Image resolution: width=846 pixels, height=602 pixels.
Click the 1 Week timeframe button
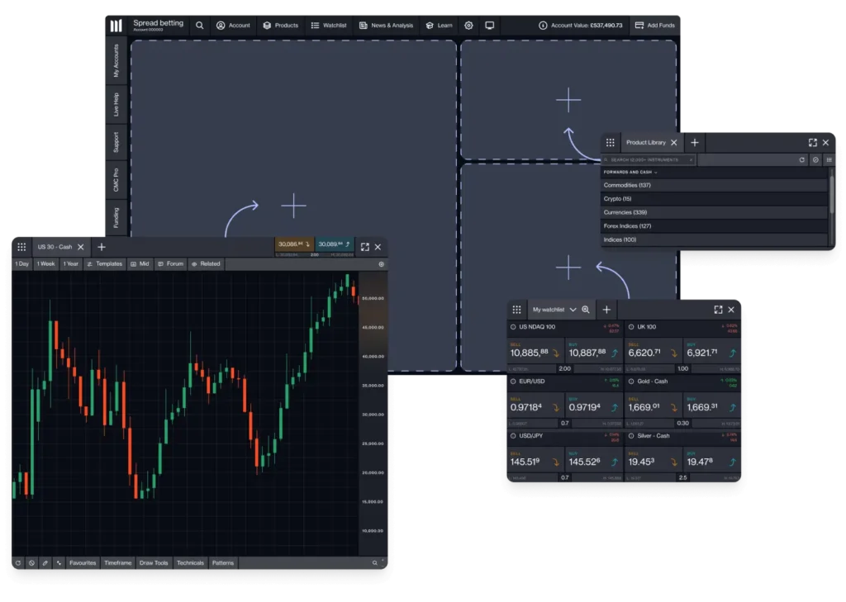[x=46, y=263]
